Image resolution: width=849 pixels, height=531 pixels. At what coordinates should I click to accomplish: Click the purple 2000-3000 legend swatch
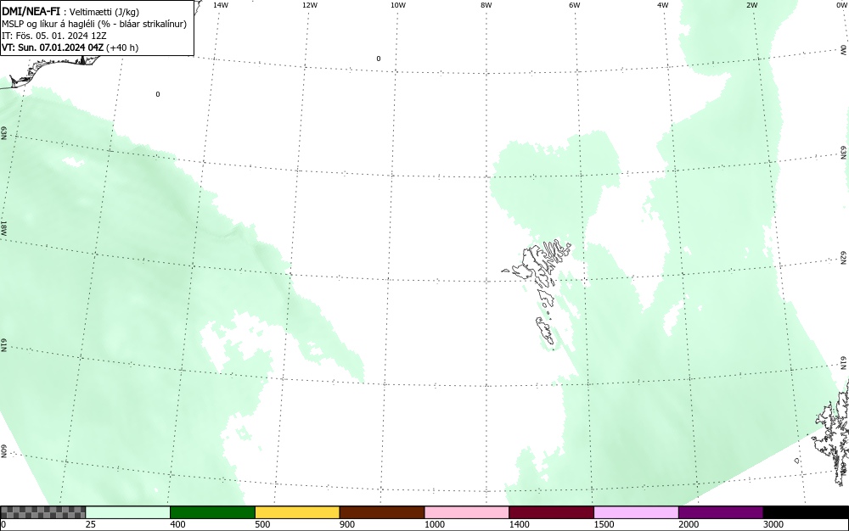(721, 512)
